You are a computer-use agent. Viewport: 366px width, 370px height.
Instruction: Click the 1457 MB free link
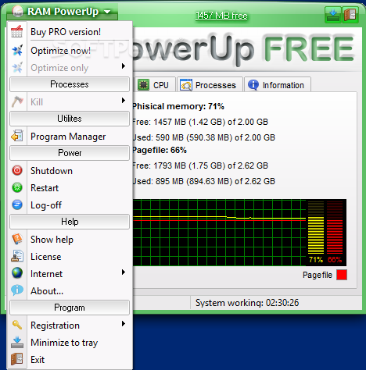(221, 16)
